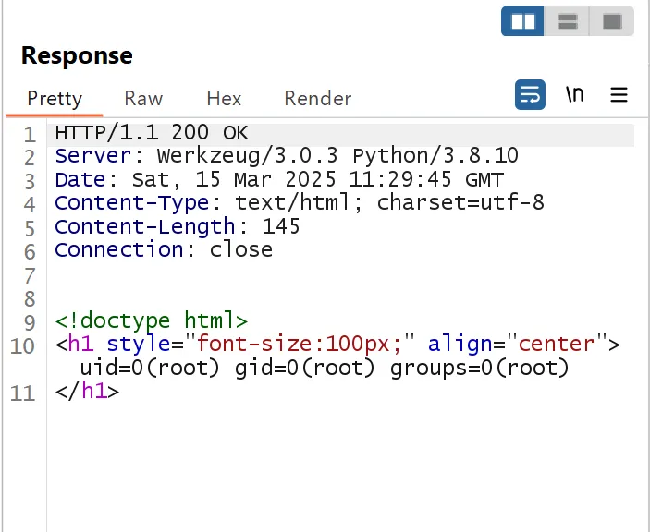
Task: Toggle word wrap for response text
Action: click(530, 94)
